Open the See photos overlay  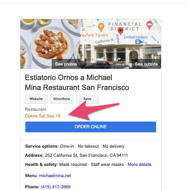click(x=66, y=64)
